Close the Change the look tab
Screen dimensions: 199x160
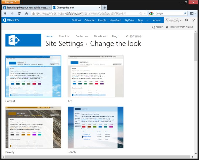(x=99, y=8)
